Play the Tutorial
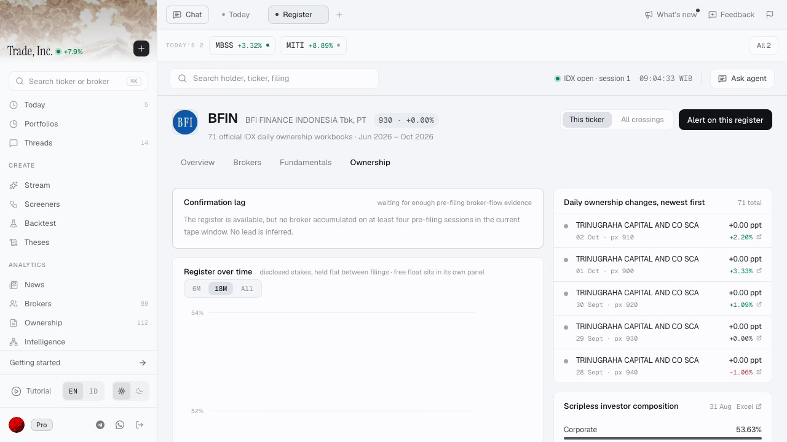This screenshot has width=787, height=442. [31, 391]
